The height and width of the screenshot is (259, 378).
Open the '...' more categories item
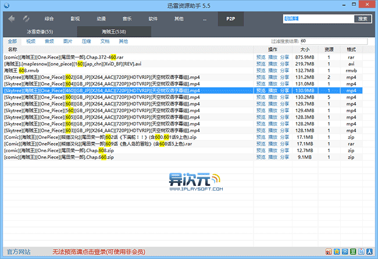coord(205,19)
